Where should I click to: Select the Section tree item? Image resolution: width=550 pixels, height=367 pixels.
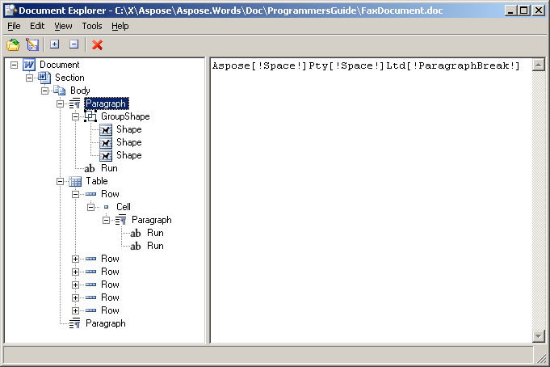pos(69,78)
